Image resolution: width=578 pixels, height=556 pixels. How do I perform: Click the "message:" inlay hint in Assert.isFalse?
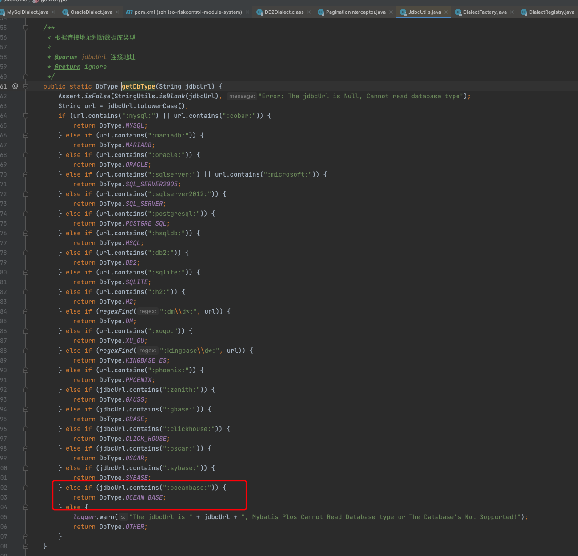coord(242,96)
